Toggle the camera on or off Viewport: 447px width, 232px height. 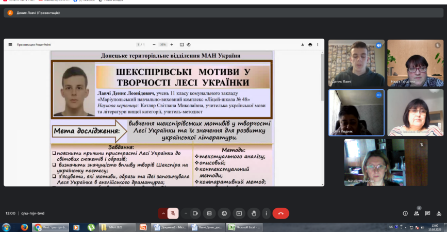(x=196, y=213)
